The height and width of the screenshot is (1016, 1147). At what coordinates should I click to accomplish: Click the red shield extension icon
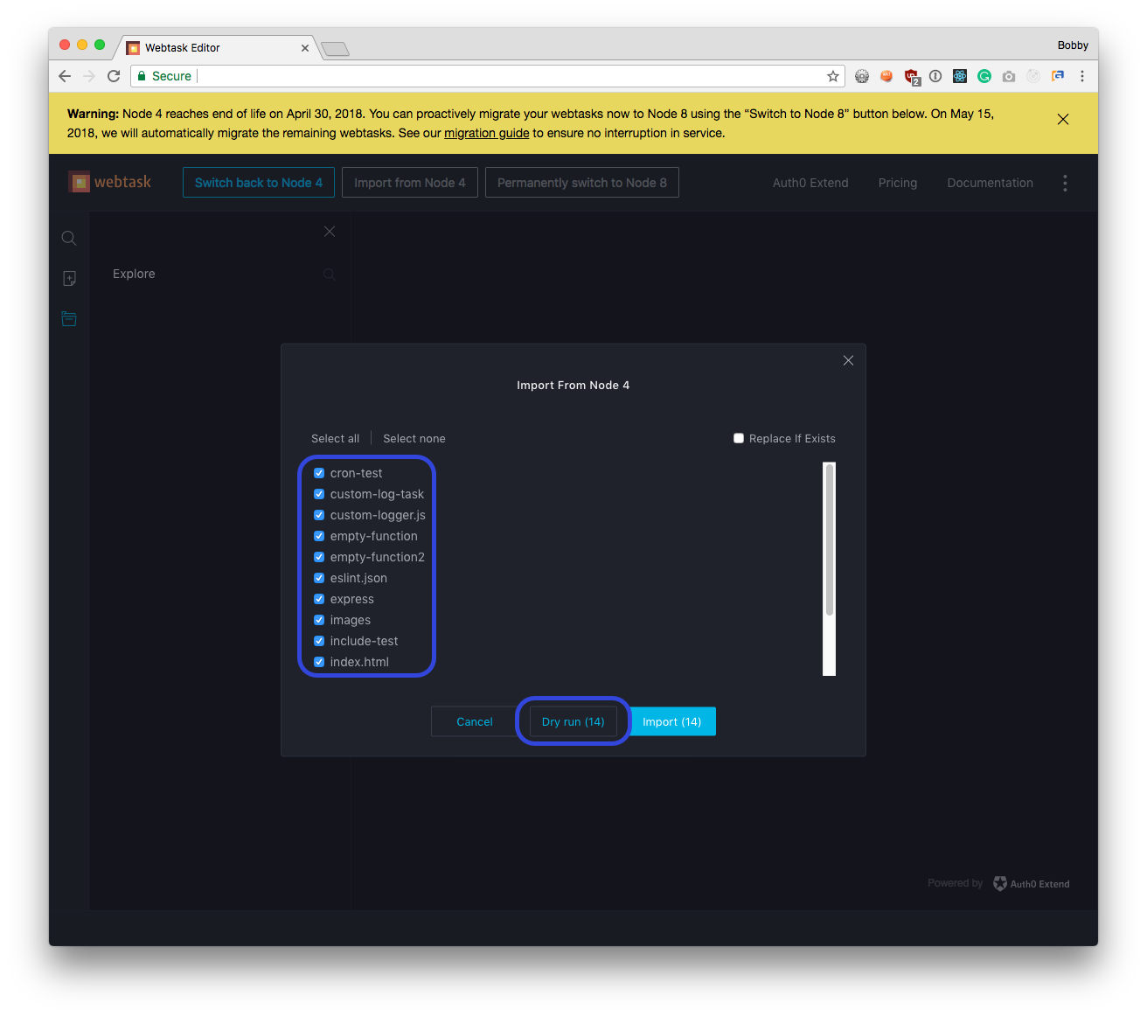coord(912,77)
